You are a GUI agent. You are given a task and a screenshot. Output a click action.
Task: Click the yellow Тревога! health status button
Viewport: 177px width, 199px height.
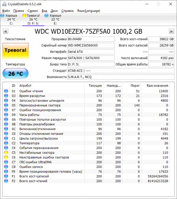[x=15, y=51]
